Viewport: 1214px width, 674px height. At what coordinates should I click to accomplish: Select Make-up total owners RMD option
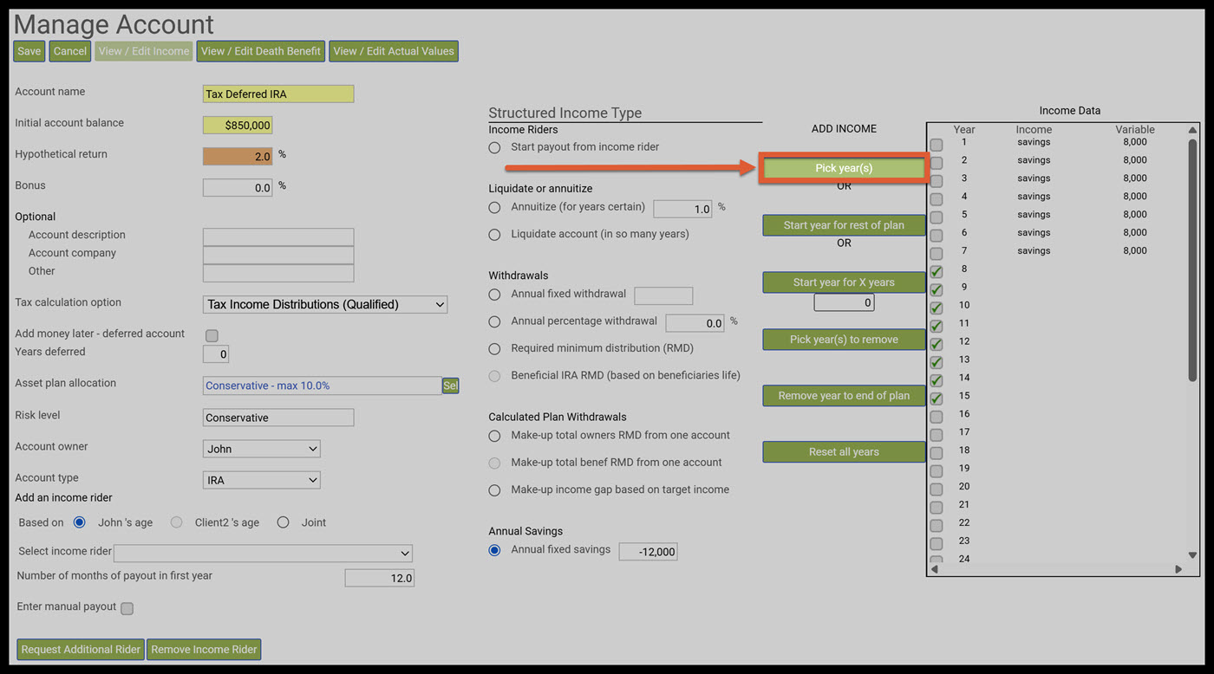point(494,436)
